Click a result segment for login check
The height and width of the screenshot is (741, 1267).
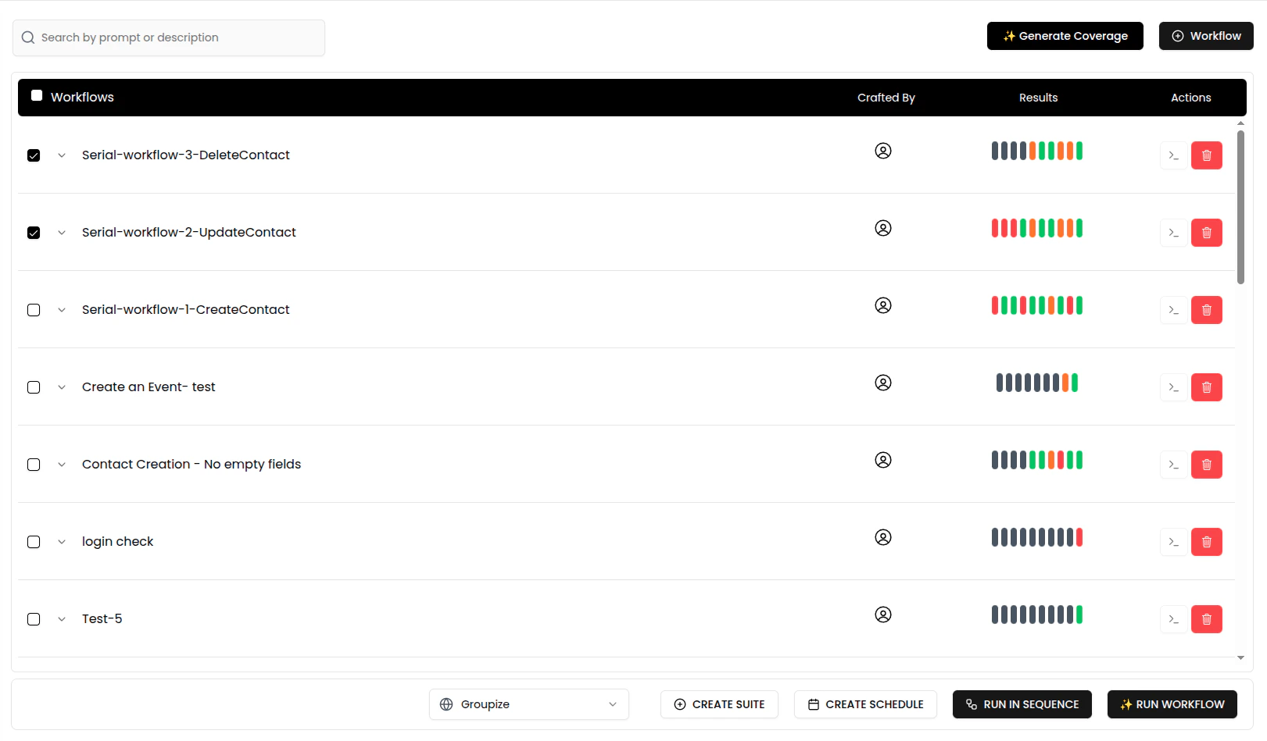pyautogui.click(x=1037, y=536)
